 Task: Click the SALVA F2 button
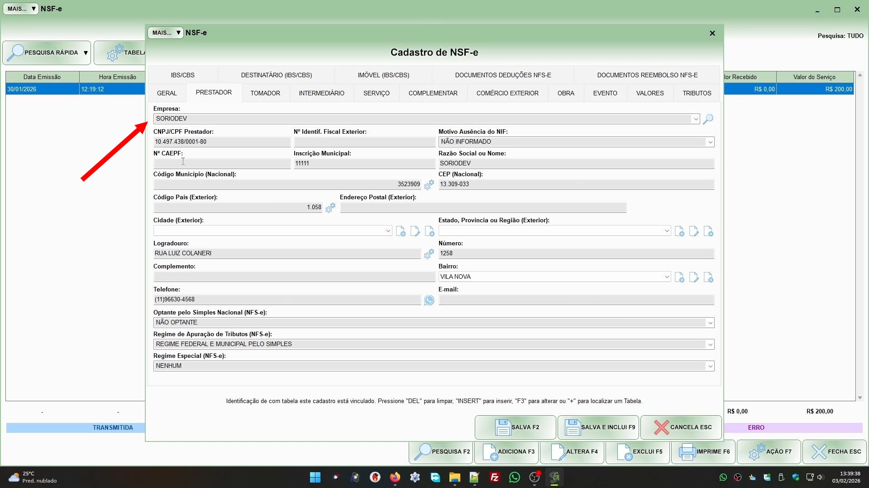coord(515,427)
